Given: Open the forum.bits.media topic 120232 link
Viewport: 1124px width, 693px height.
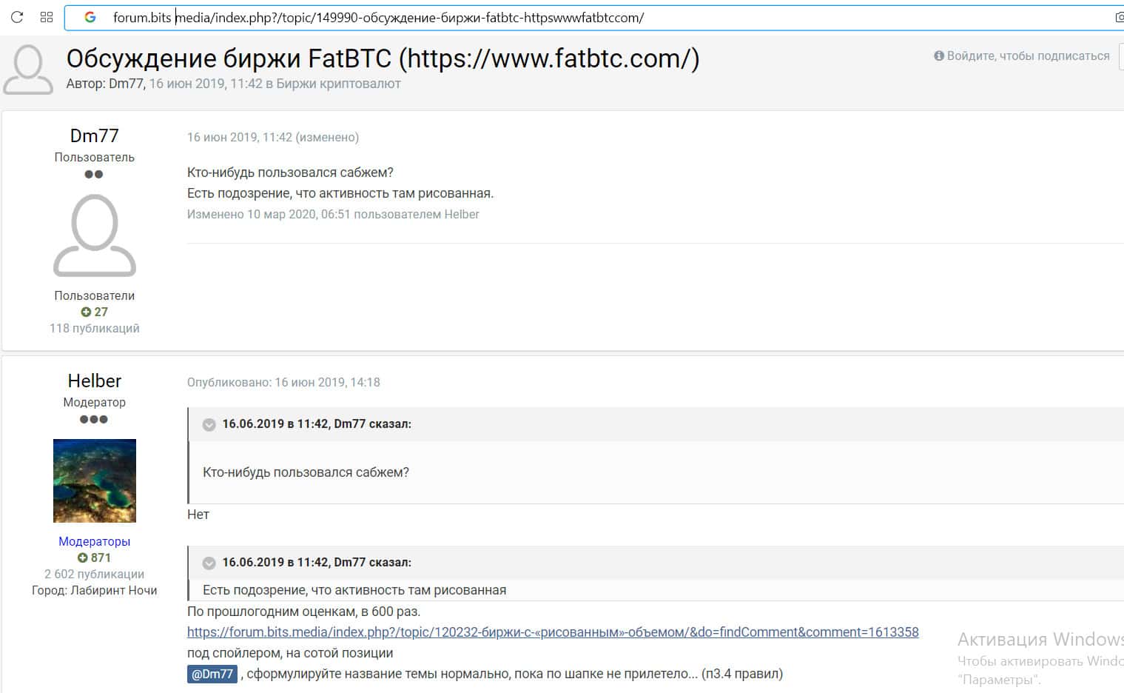Looking at the screenshot, I should (553, 632).
